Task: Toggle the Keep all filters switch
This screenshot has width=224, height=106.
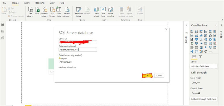Action: pos(198,93)
